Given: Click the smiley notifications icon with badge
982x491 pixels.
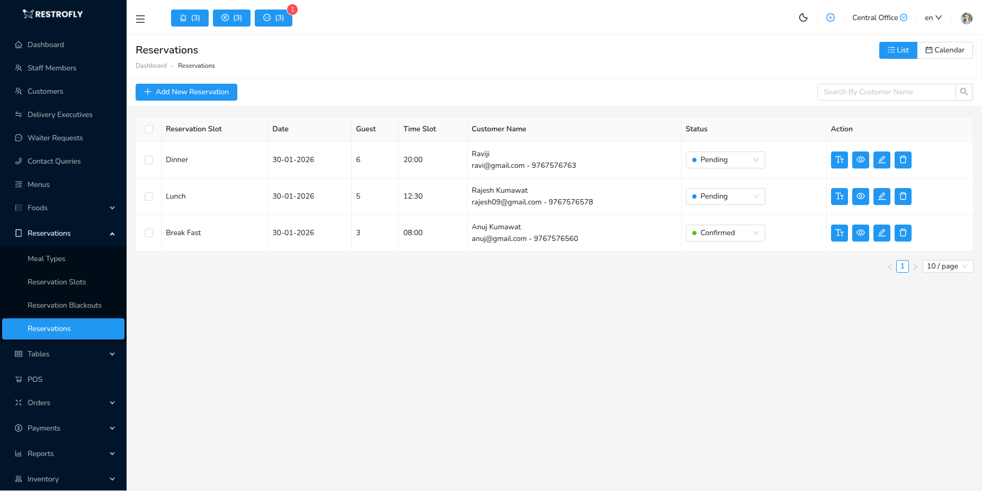Looking at the screenshot, I should pyautogui.click(x=273, y=17).
